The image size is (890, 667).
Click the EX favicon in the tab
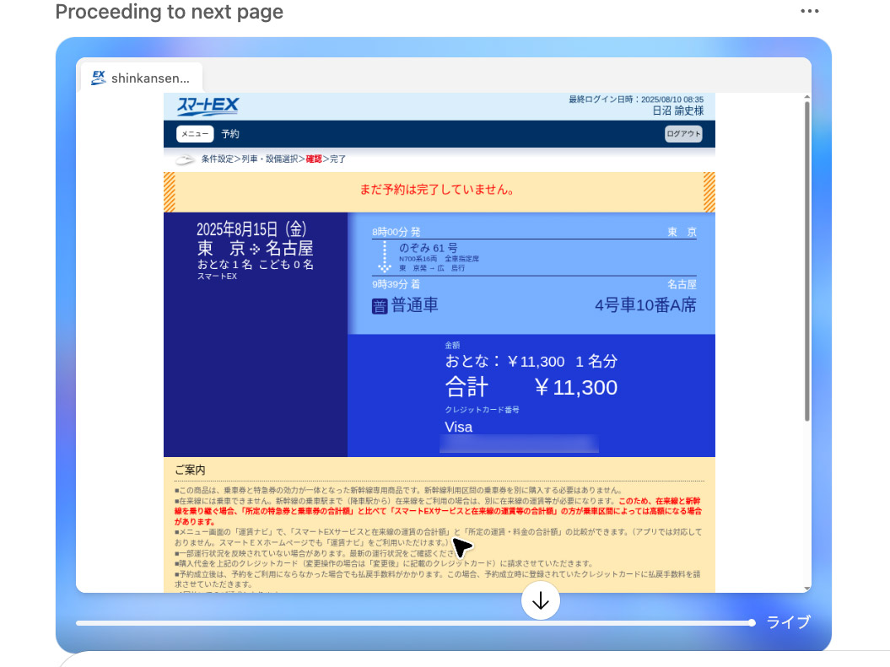pos(98,78)
